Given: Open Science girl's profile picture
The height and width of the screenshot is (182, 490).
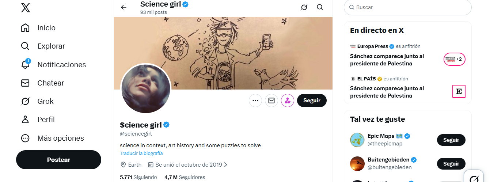Looking at the screenshot, I should 146,89.
